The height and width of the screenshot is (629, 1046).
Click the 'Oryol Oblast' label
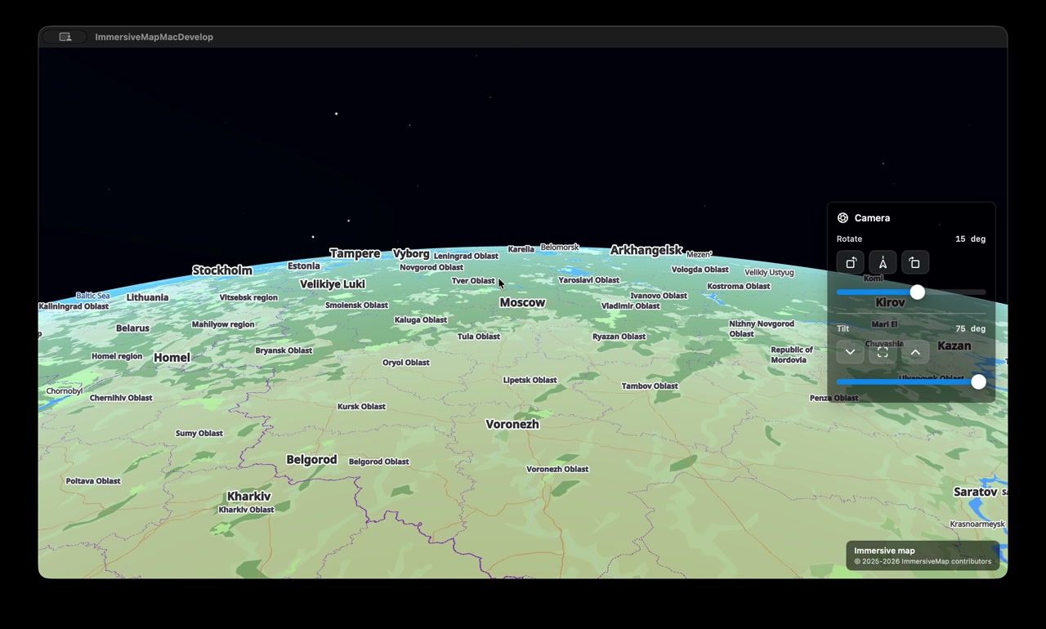coord(406,363)
